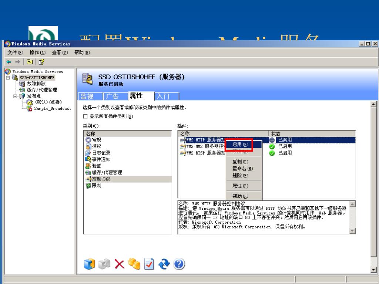The width and height of the screenshot is (379, 284).
Task: Click the Up One Level toolbar icon
Action: click(x=30, y=62)
